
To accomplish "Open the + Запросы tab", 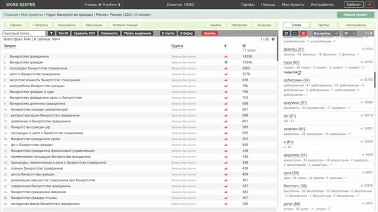I will (x=40, y=25).
